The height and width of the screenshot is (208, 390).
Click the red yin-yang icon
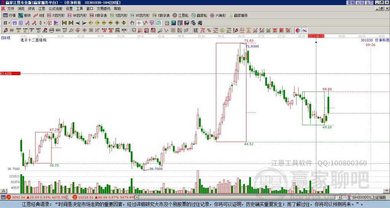click(x=298, y=30)
